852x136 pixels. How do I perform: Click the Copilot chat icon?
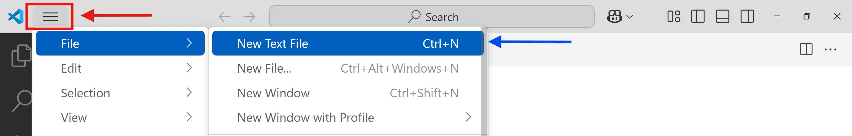coord(614,17)
